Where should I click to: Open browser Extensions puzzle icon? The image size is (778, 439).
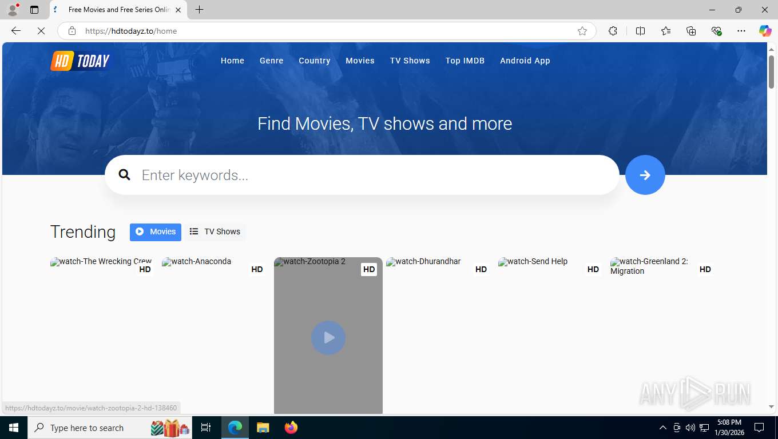613,31
